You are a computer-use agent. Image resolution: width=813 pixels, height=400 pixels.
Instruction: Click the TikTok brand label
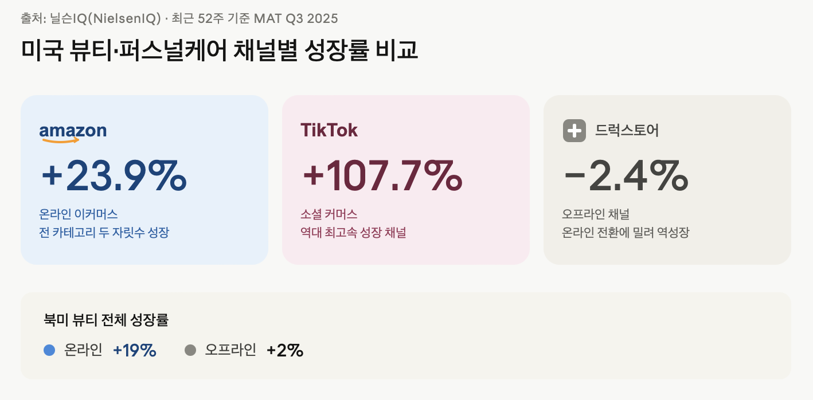(329, 130)
